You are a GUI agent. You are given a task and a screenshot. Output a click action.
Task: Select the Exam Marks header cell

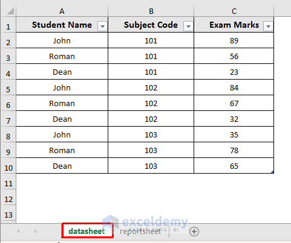234,25
